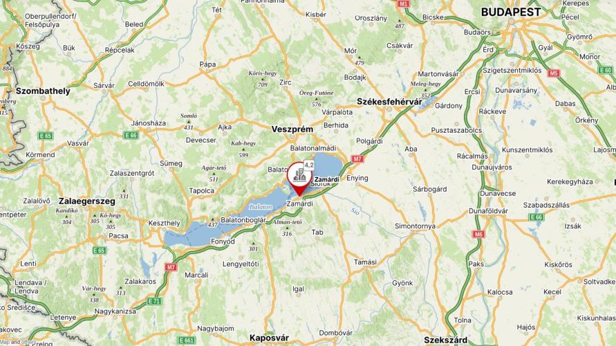Click the BUDAPEST city label
Image resolution: width=616 pixels, height=346 pixels.
pyautogui.click(x=511, y=12)
